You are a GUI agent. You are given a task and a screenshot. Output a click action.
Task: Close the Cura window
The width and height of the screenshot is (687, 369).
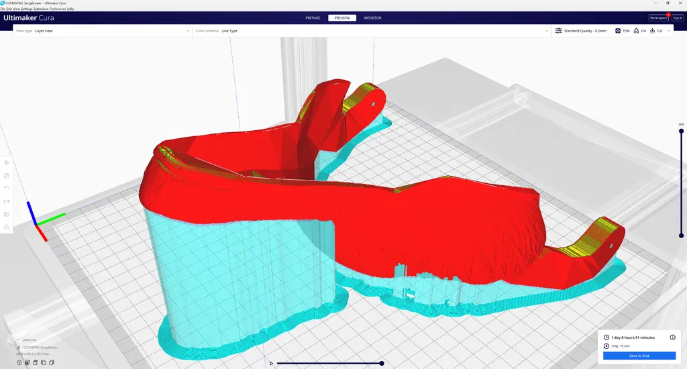[680, 3]
